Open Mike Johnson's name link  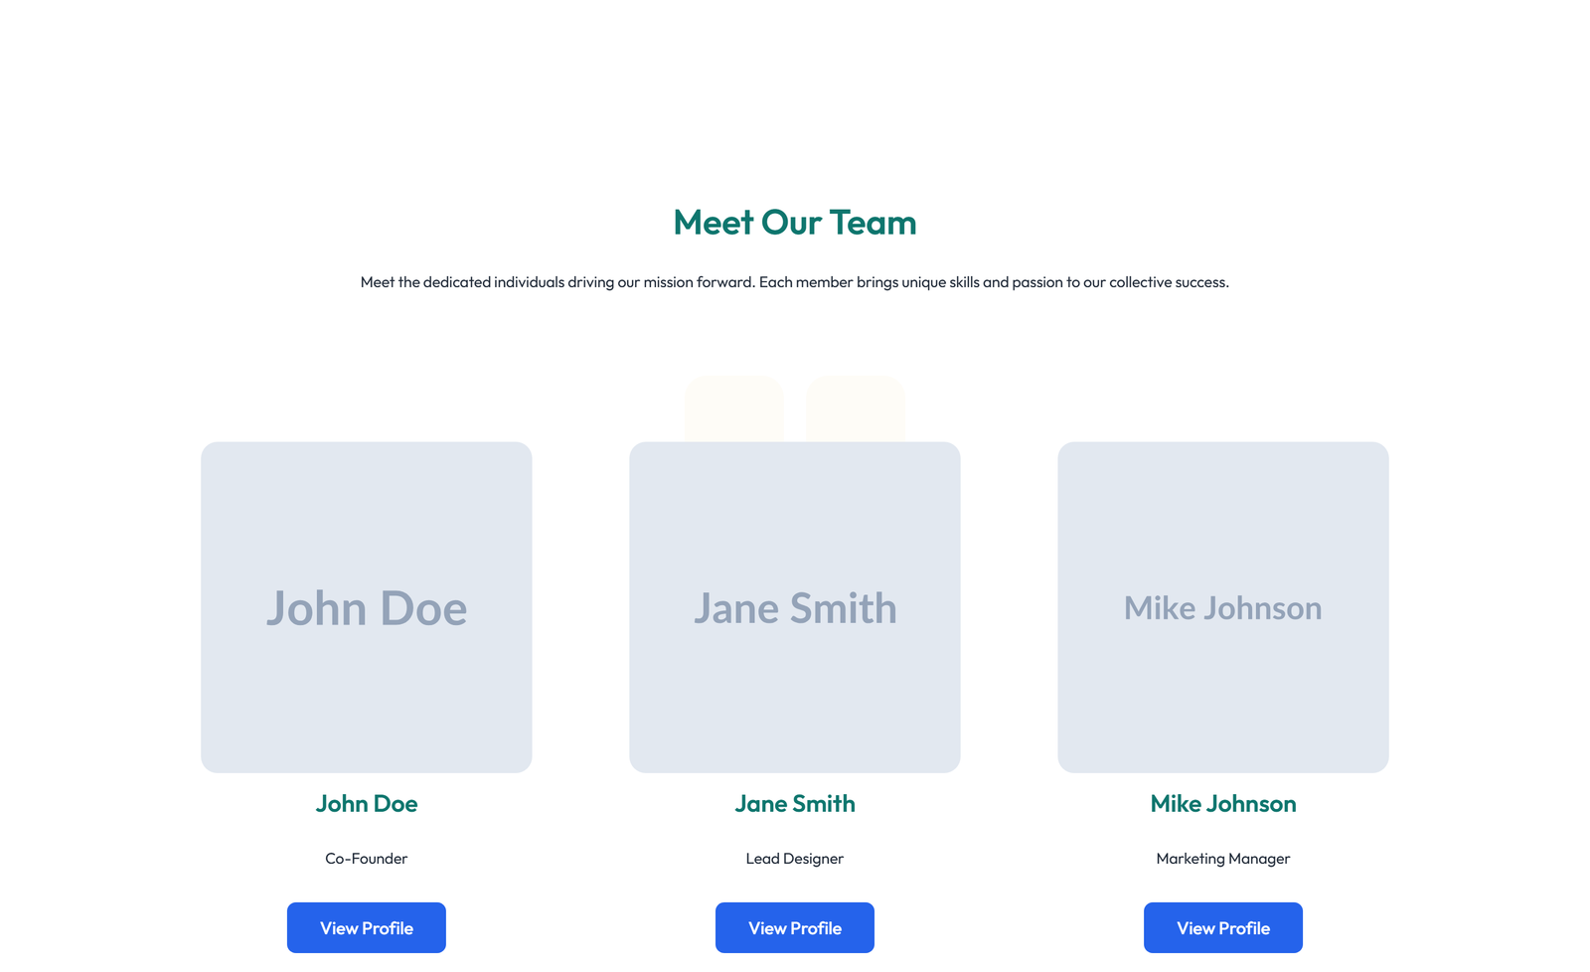click(x=1223, y=804)
